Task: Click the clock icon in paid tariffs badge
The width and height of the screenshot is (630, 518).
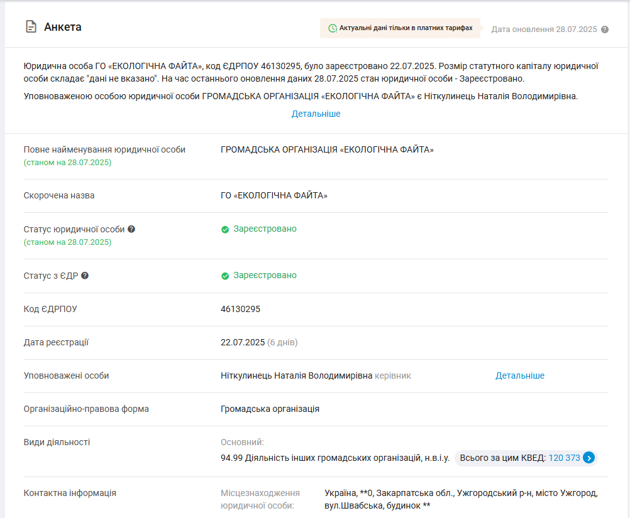Action: pyautogui.click(x=333, y=28)
